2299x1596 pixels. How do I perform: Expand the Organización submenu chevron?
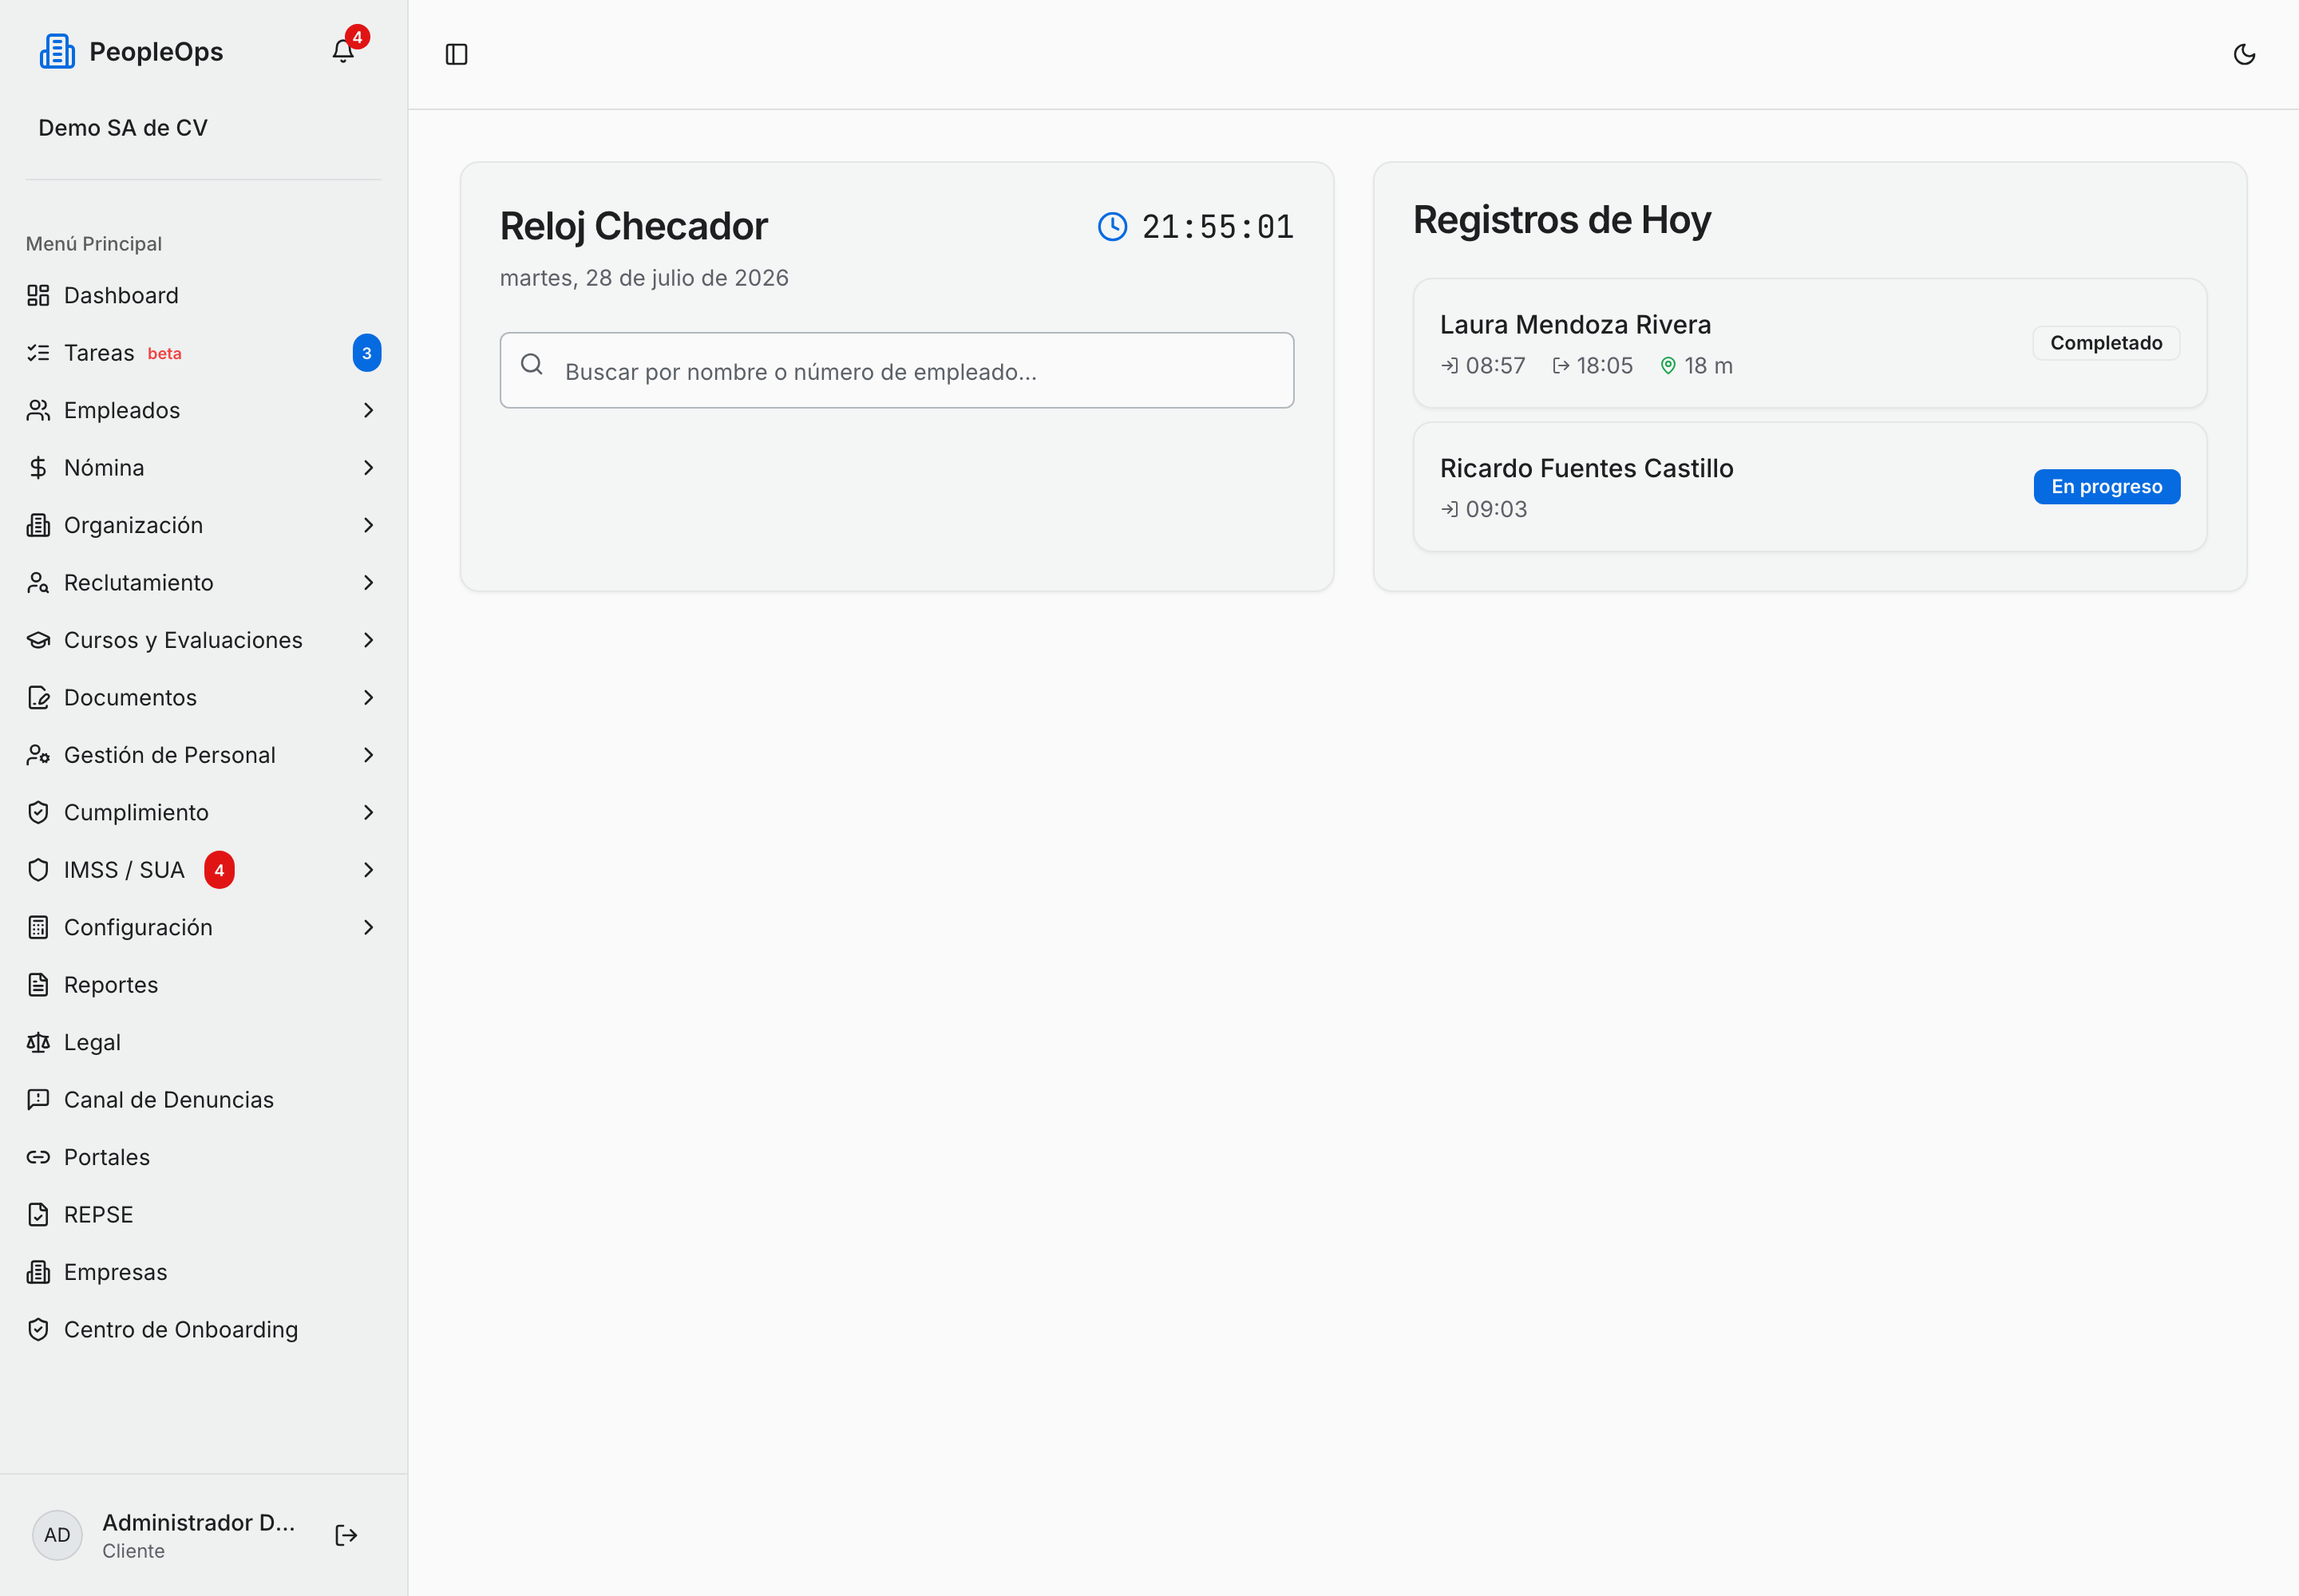(x=368, y=525)
